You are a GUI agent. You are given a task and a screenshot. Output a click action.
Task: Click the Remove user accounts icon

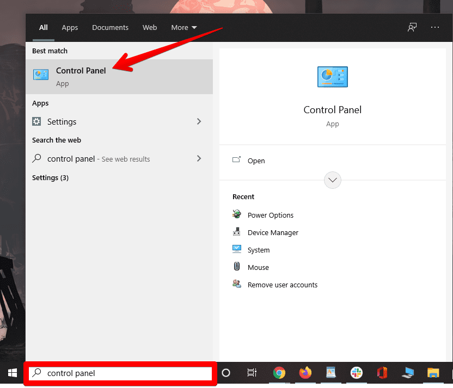[237, 284]
